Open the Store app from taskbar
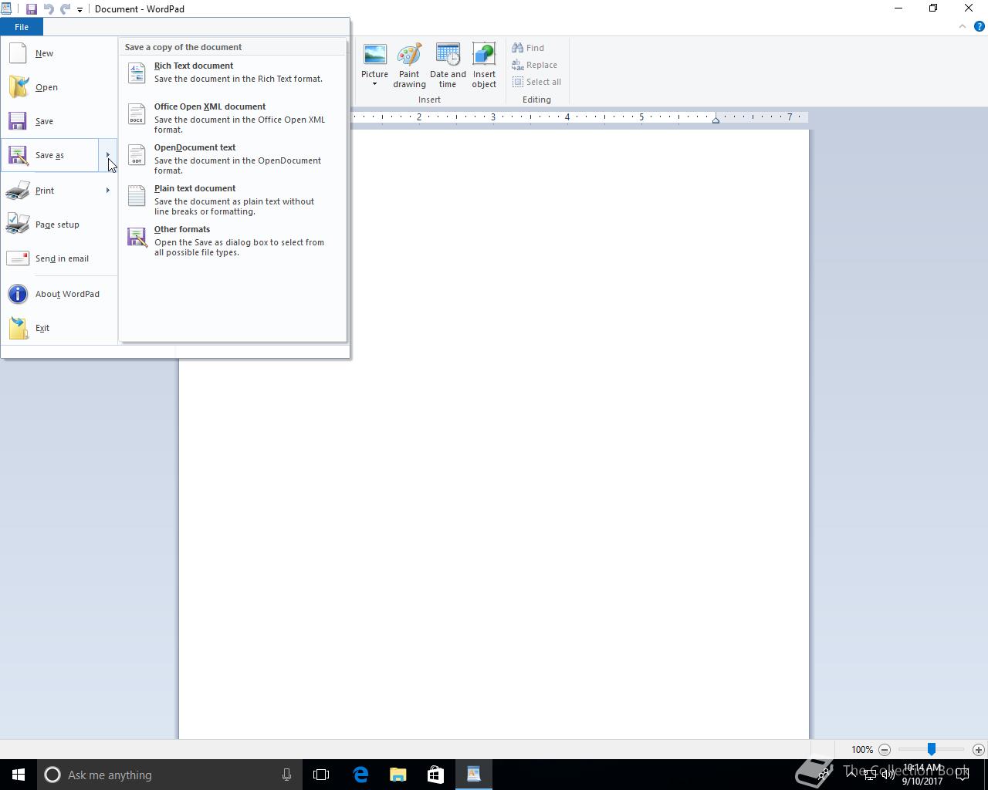Screen dimensions: 988x790 click(436, 775)
